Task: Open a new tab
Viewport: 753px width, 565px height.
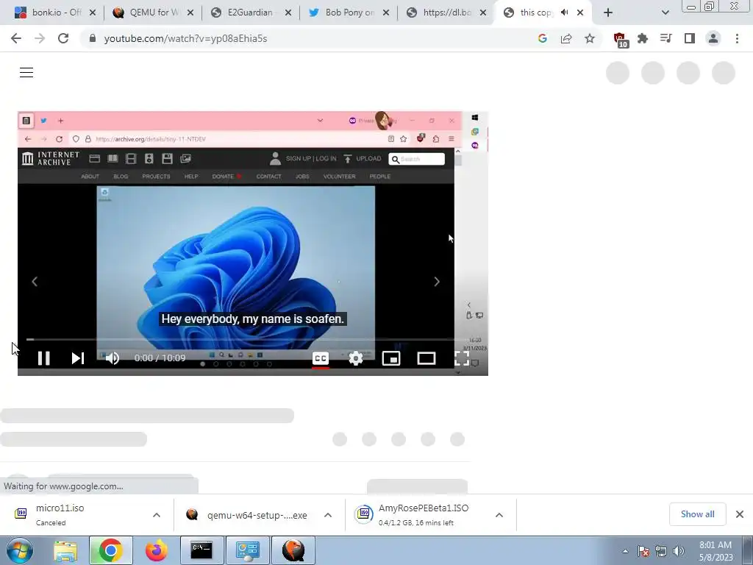Action: coord(608,13)
